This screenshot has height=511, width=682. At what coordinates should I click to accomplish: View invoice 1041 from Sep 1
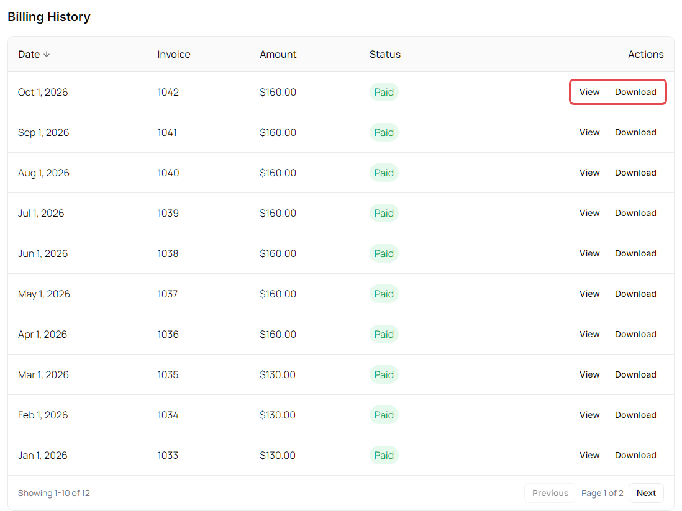click(x=589, y=133)
